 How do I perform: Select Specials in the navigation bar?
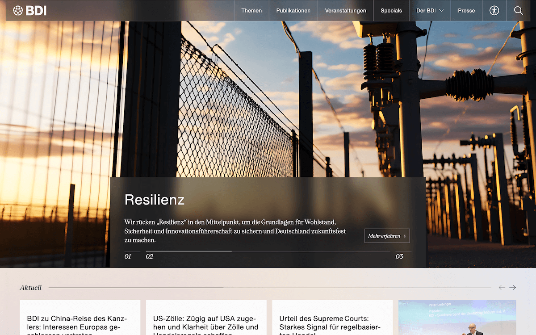point(391,11)
